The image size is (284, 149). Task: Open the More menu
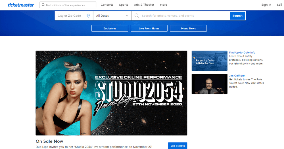[x=163, y=5]
